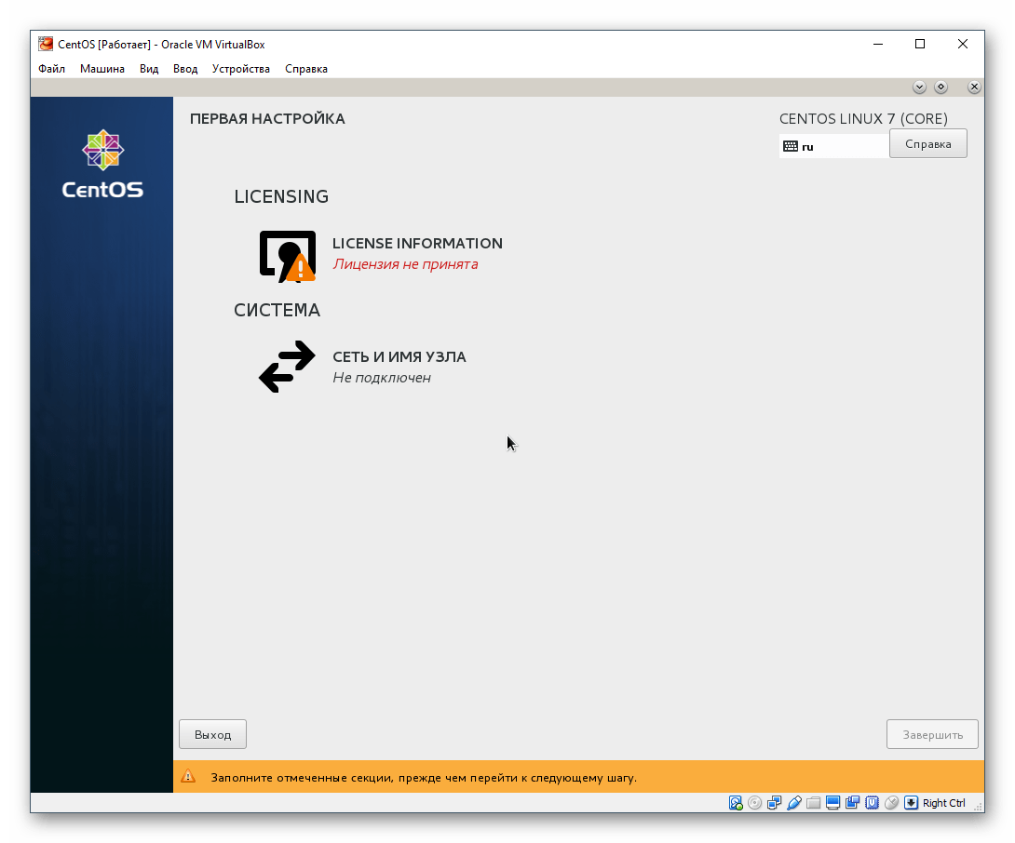Screen dimensions: 1015x843
Task: Open the Машина menu
Action: pos(101,68)
